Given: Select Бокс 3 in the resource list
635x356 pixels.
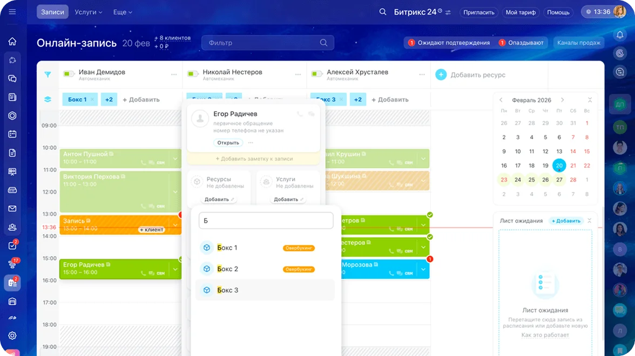Looking at the screenshot, I should tap(265, 290).
